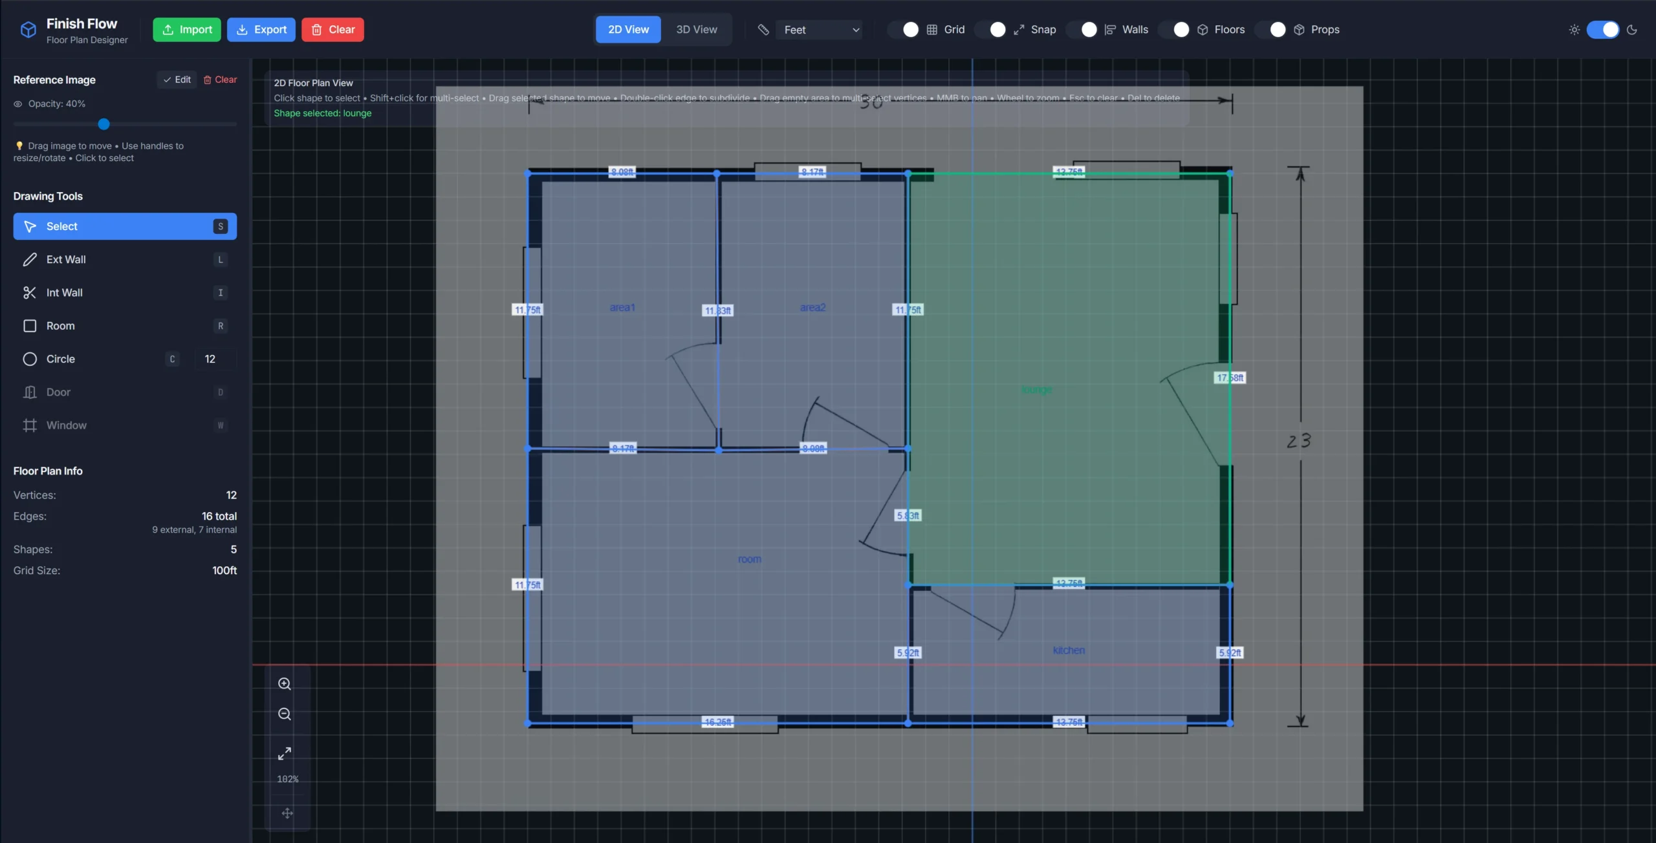
Task: Click the circle segments number field
Action: coord(215,359)
